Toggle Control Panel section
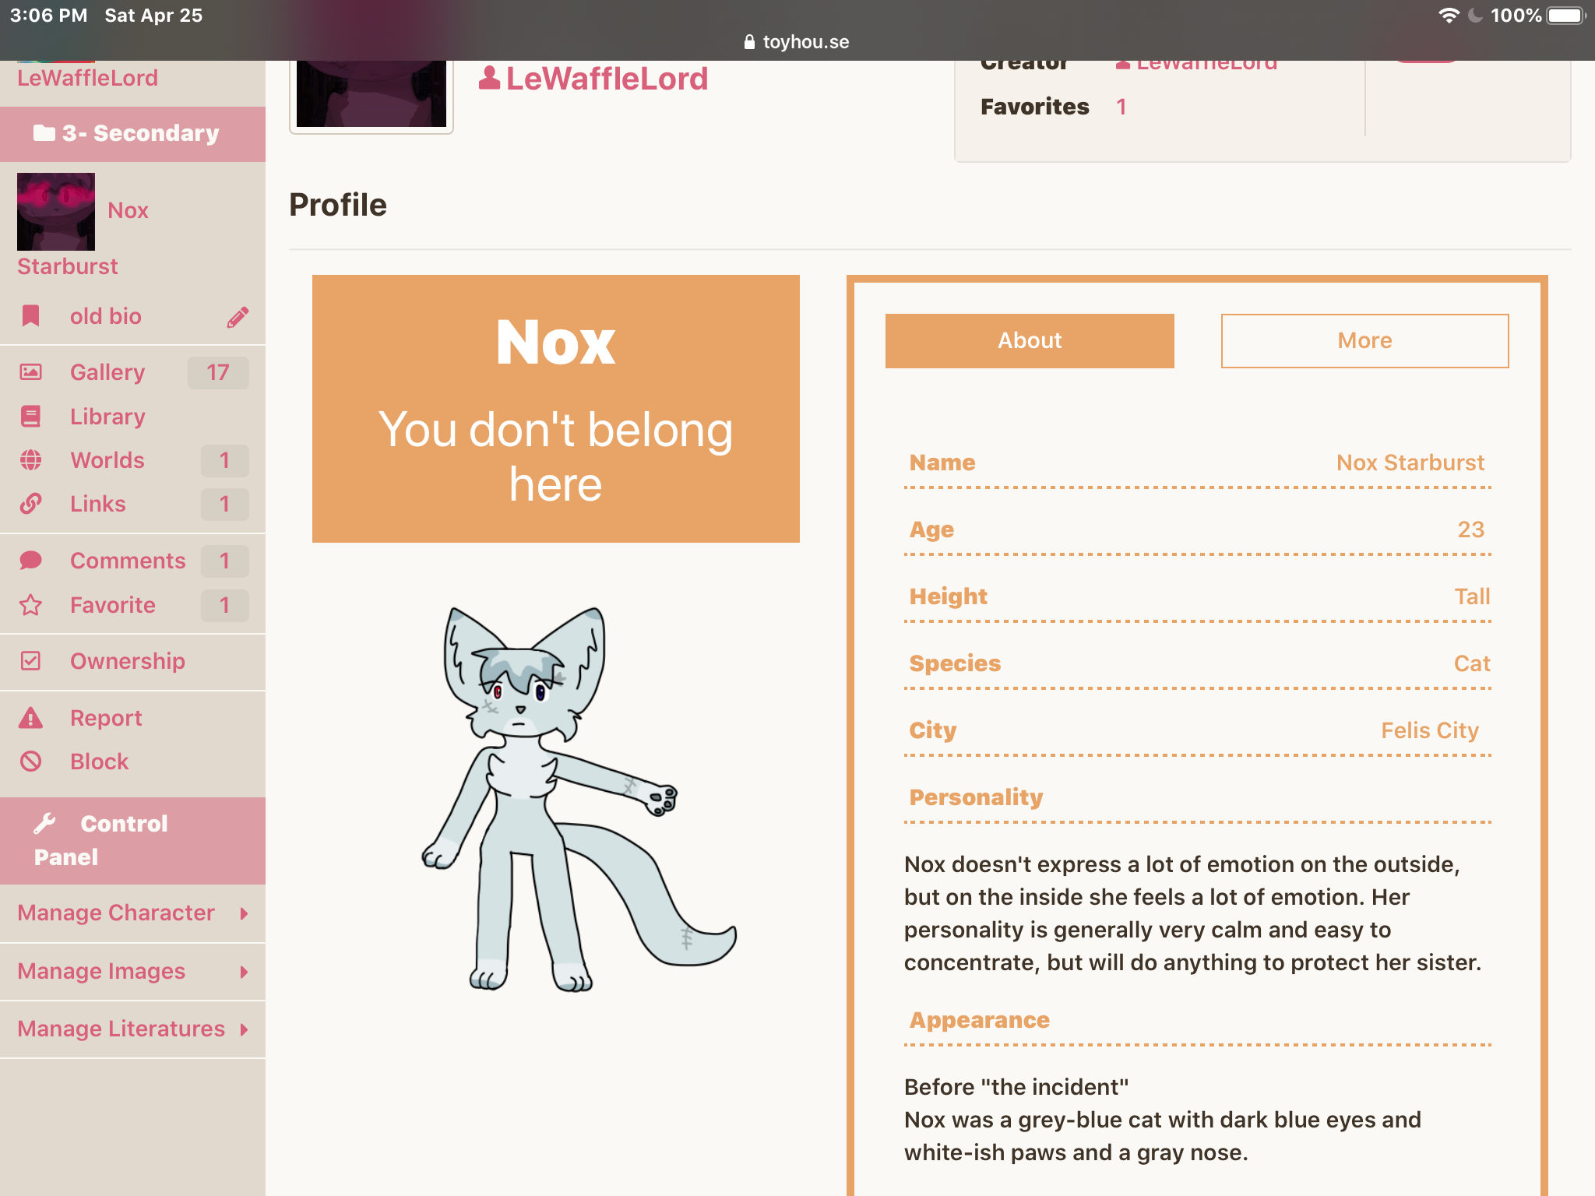This screenshot has width=1595, height=1196. tap(133, 839)
